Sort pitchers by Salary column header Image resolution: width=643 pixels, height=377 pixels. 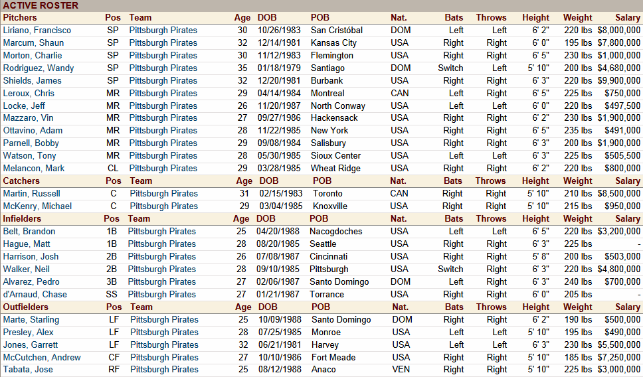pyautogui.click(x=628, y=18)
